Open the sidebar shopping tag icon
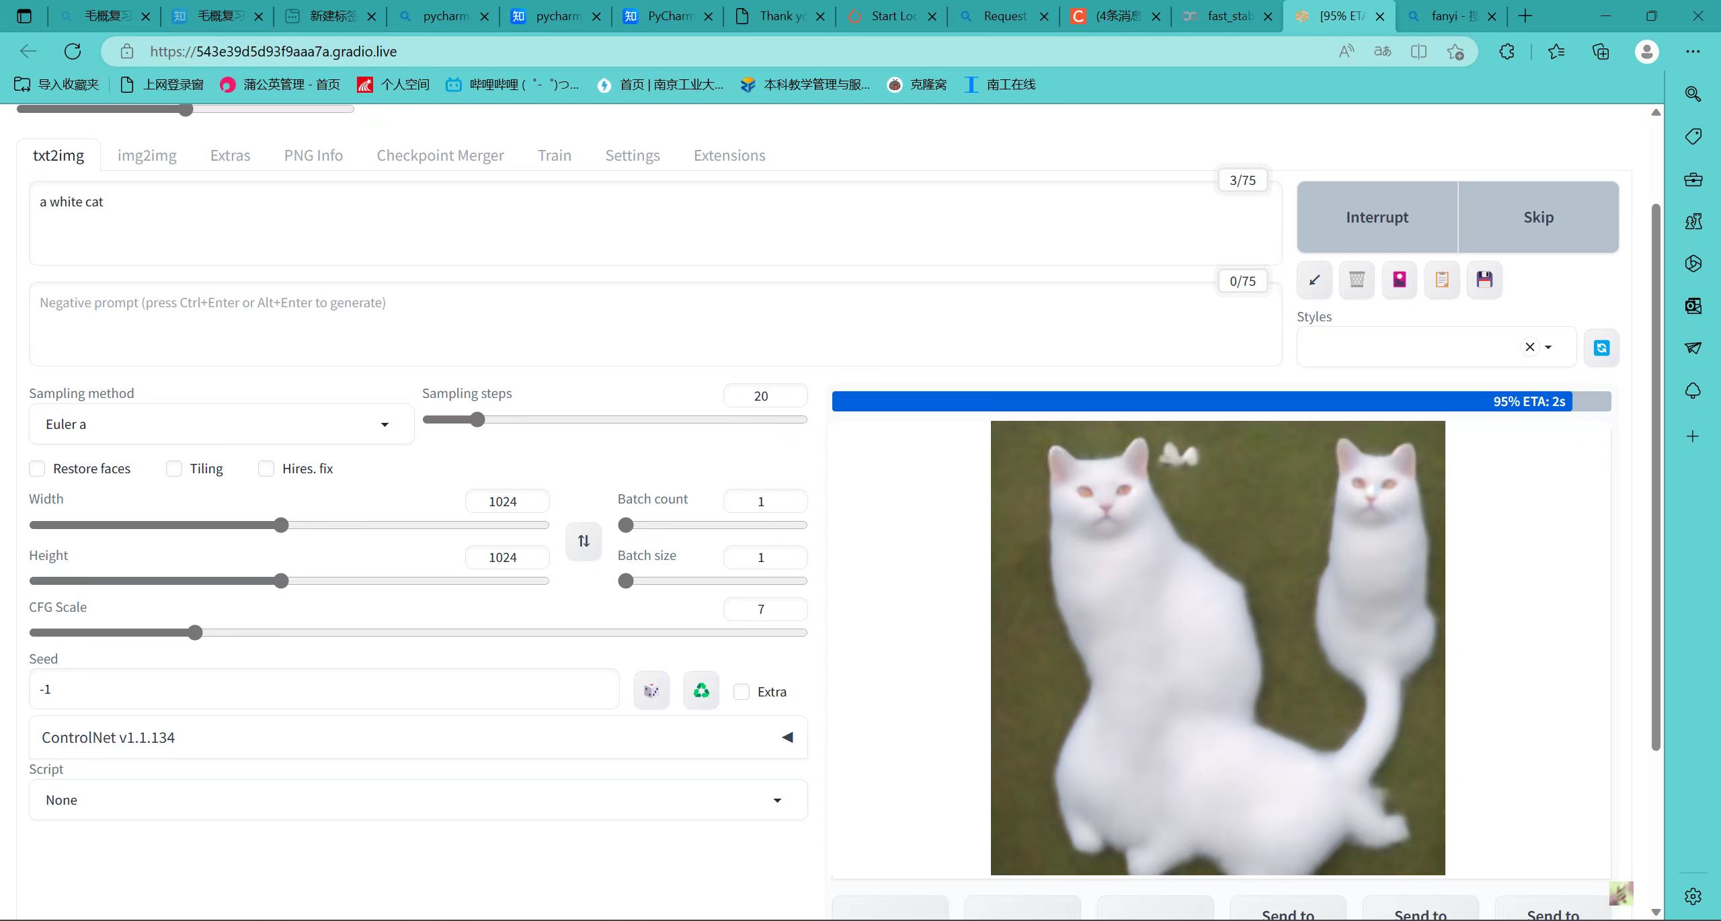This screenshot has width=1721, height=921. [1693, 136]
